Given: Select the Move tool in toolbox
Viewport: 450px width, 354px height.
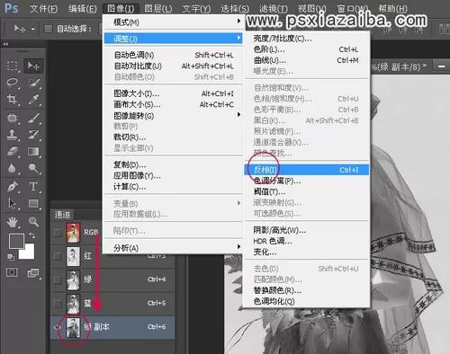Looking at the screenshot, I should [33, 66].
